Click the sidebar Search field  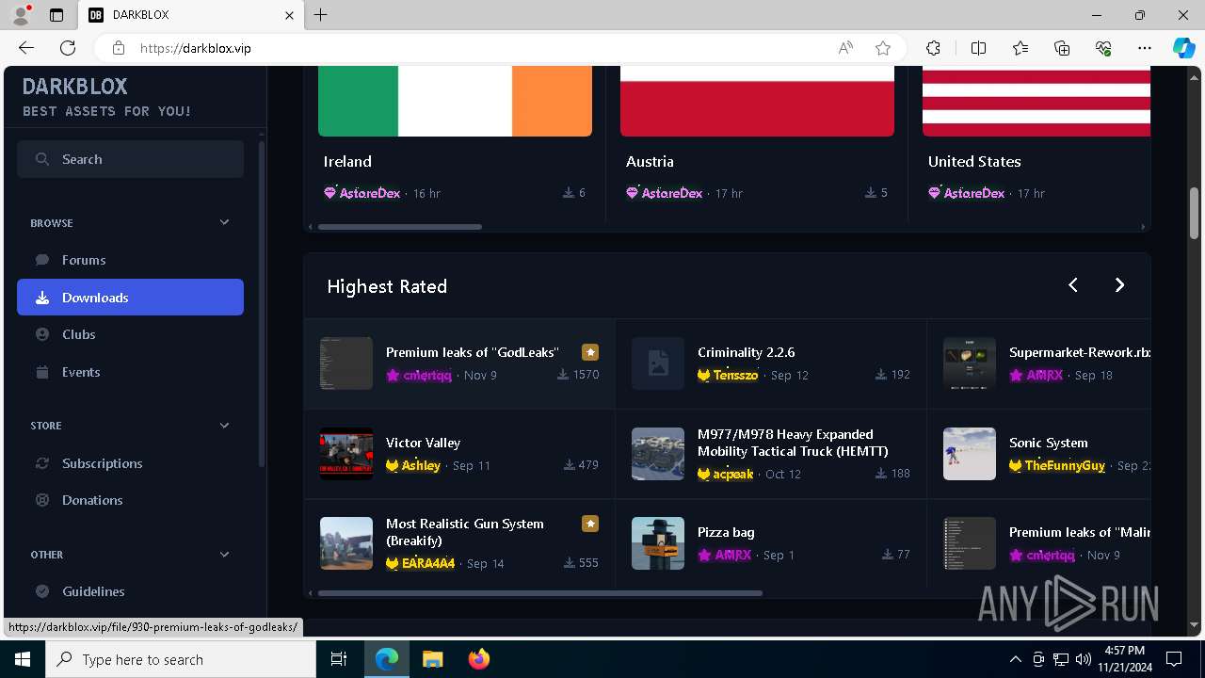point(130,159)
